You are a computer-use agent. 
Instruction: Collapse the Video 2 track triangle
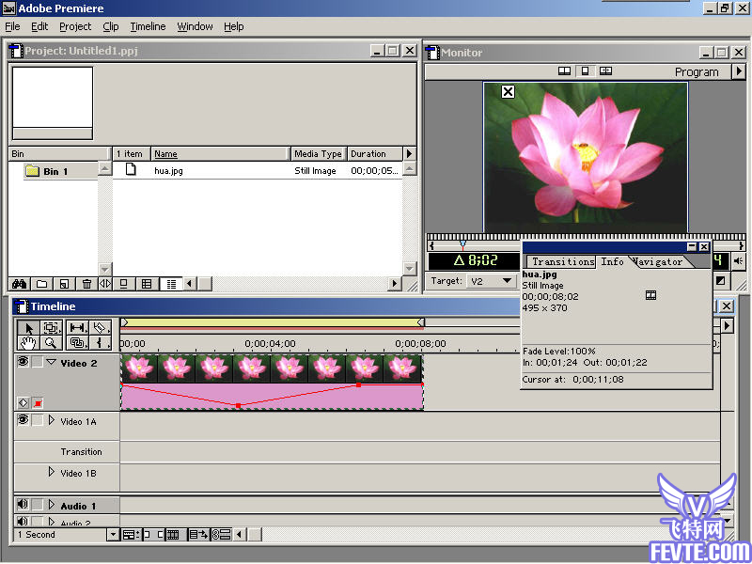point(52,363)
